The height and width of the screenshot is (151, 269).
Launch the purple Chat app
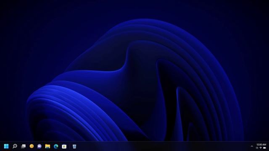pos(40,146)
